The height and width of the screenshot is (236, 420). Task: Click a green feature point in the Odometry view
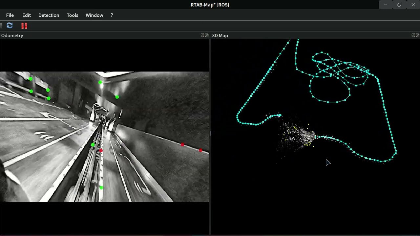(100, 82)
